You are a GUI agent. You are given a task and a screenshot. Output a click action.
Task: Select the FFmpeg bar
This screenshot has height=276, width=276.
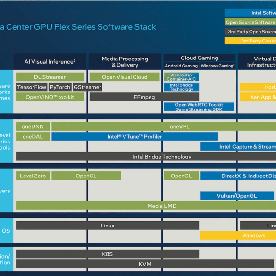(144, 97)
